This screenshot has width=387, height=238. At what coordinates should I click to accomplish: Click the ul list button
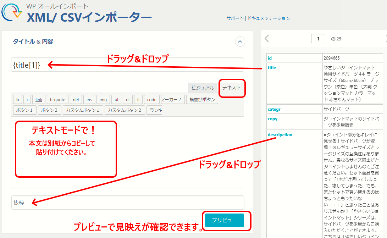(116, 100)
